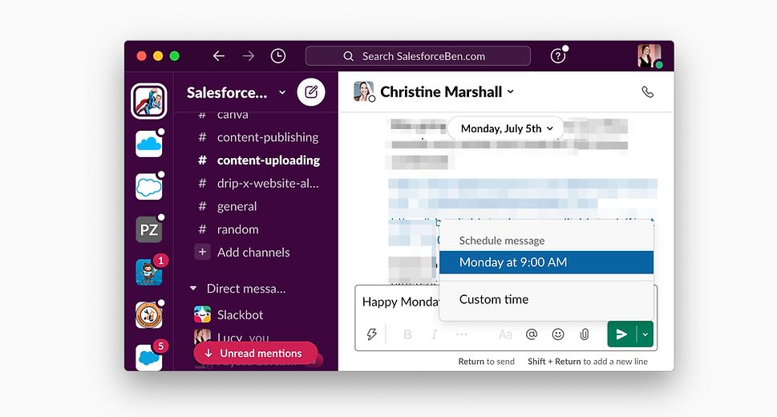
Task: Select the superhero workspace icon
Action: click(148, 101)
